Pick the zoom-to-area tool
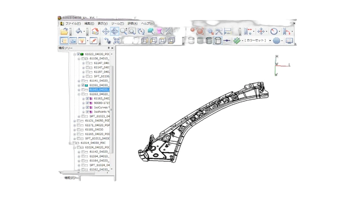 click(x=132, y=31)
